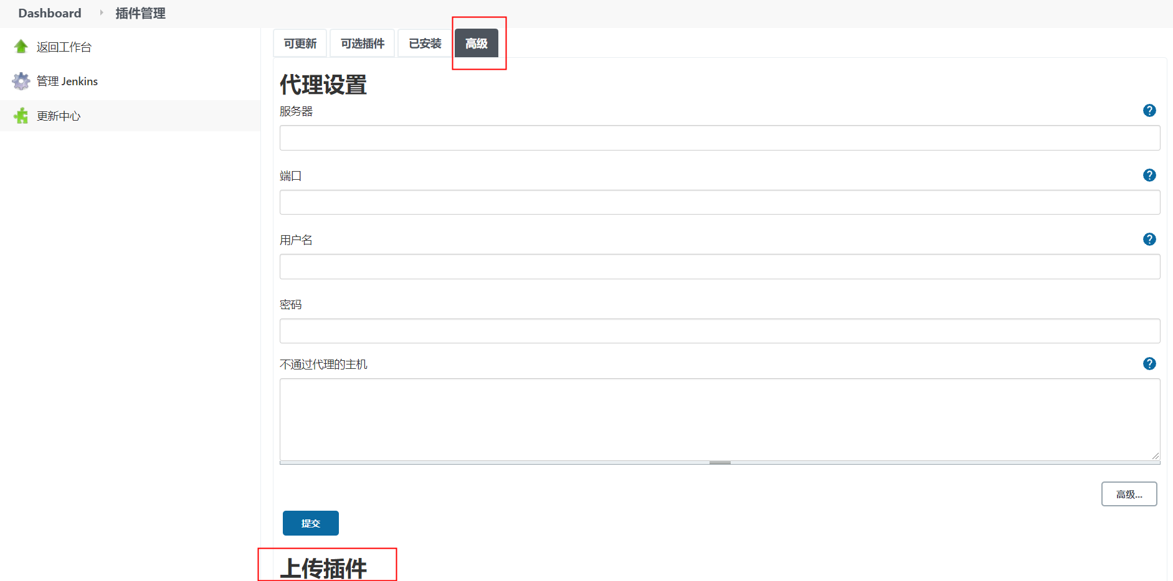Click the textarea resize handle bar
Viewport: 1173px width, 581px height.
pos(719,463)
